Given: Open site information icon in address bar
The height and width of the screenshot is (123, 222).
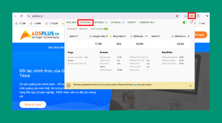Looking at the screenshot, I should (29, 16).
